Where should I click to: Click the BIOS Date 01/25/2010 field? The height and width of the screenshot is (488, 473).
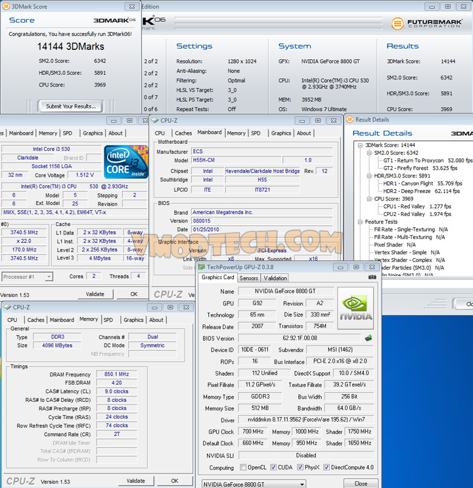pyautogui.click(x=261, y=229)
